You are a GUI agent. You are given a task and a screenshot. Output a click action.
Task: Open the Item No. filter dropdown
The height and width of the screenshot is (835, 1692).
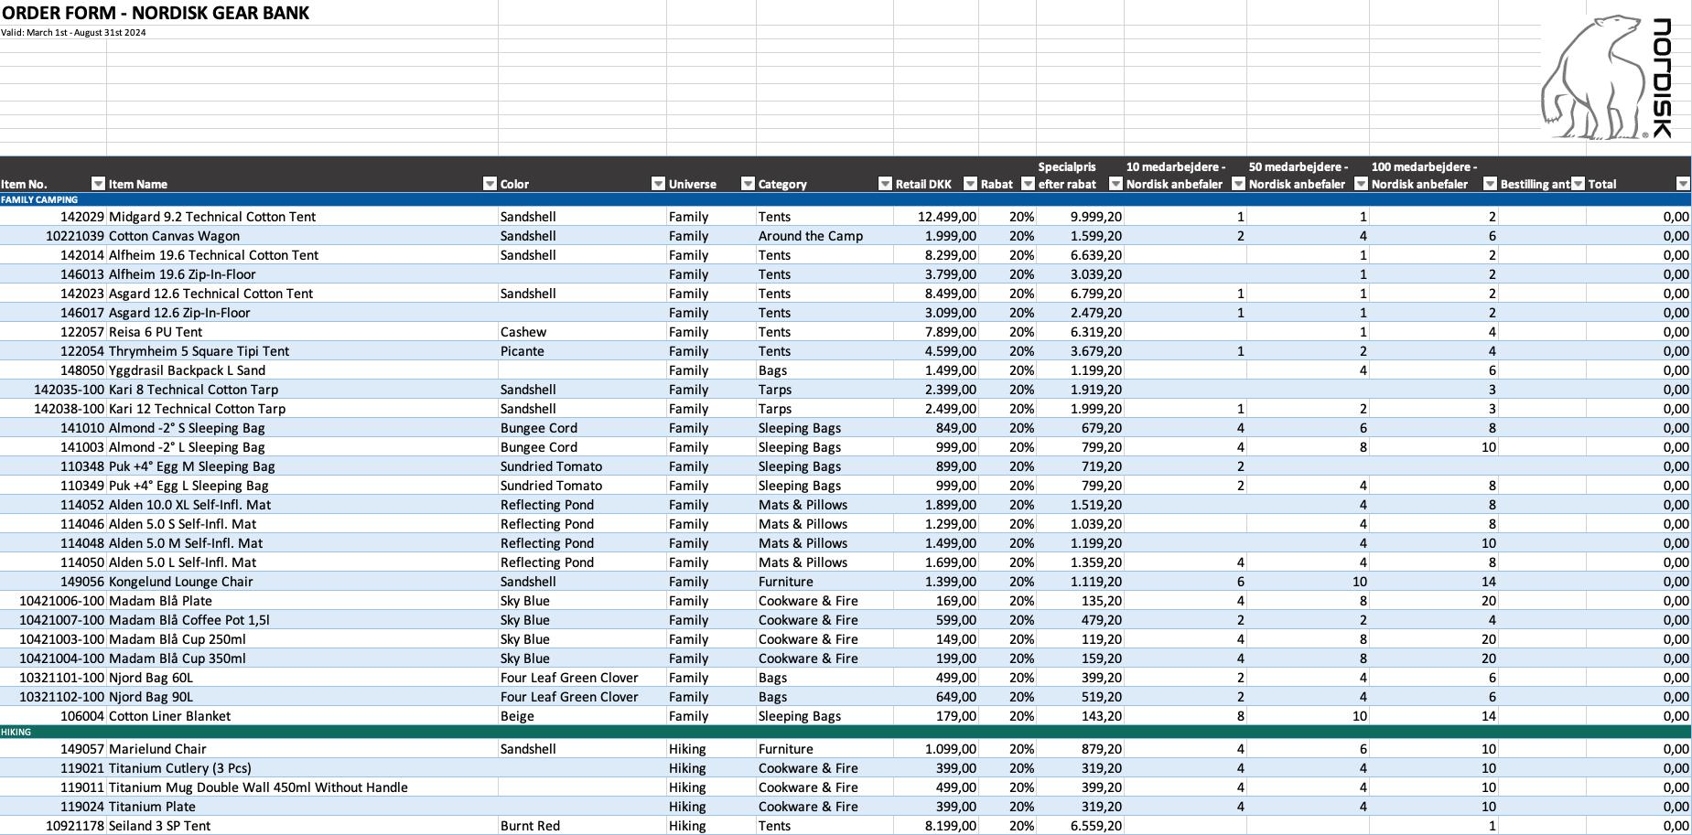98,184
